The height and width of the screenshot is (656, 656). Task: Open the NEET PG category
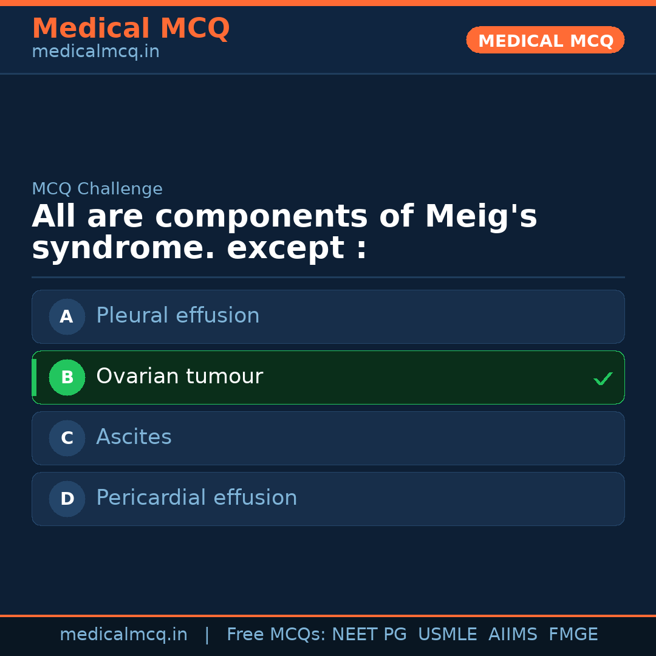tap(369, 634)
